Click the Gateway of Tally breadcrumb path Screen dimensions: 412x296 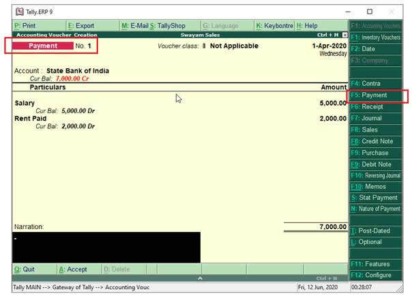pyautogui.click(x=73, y=287)
